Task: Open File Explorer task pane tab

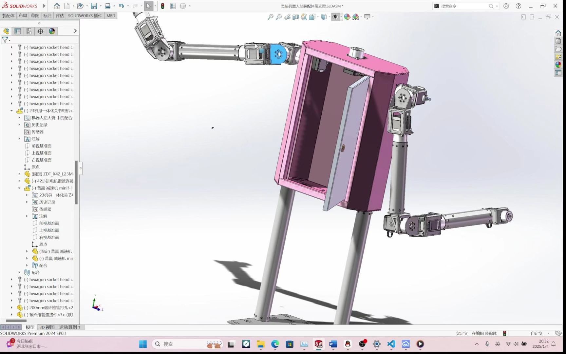Action: click(x=558, y=49)
